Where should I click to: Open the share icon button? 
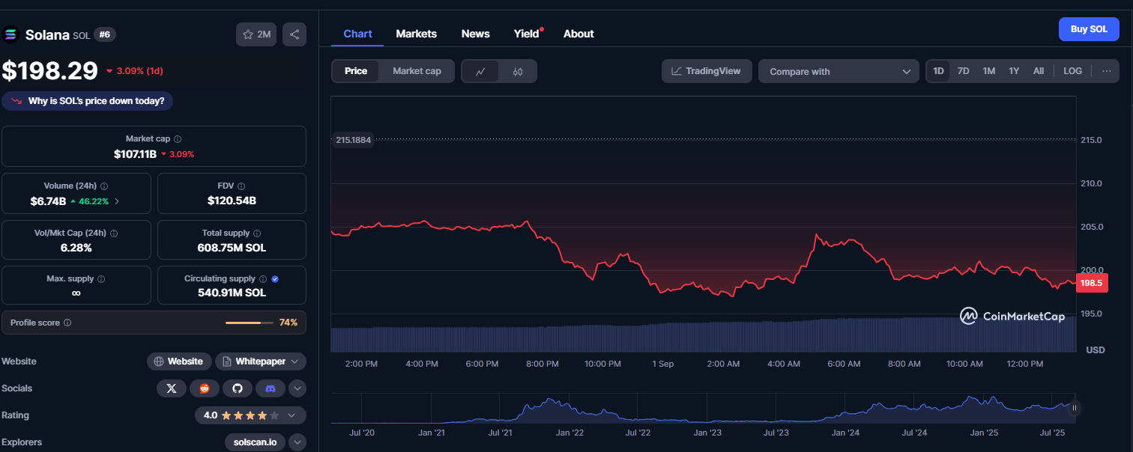pyautogui.click(x=294, y=34)
